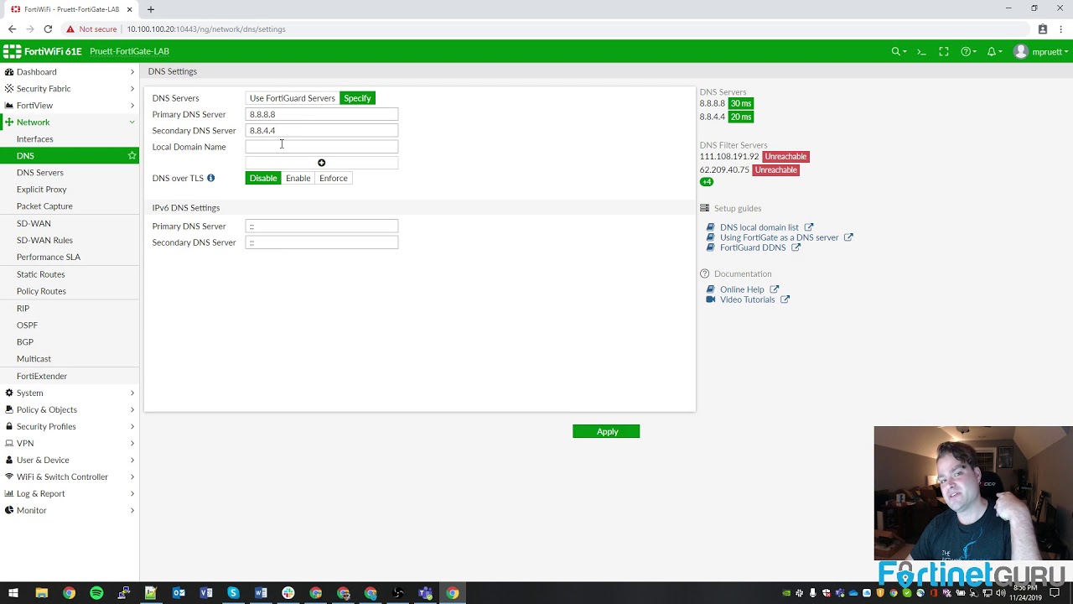The image size is (1073, 604).
Task: Open Microsoft Teams from taskbar
Action: click(x=425, y=593)
